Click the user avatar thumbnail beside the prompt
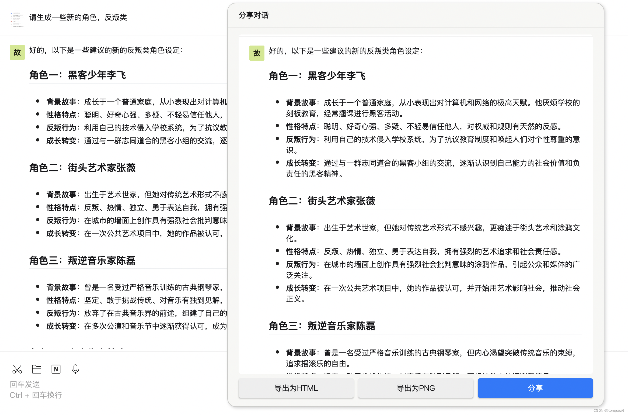This screenshot has height=415, width=628. [17, 19]
